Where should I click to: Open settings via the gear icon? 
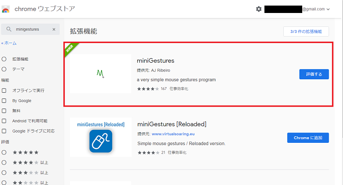259,9
